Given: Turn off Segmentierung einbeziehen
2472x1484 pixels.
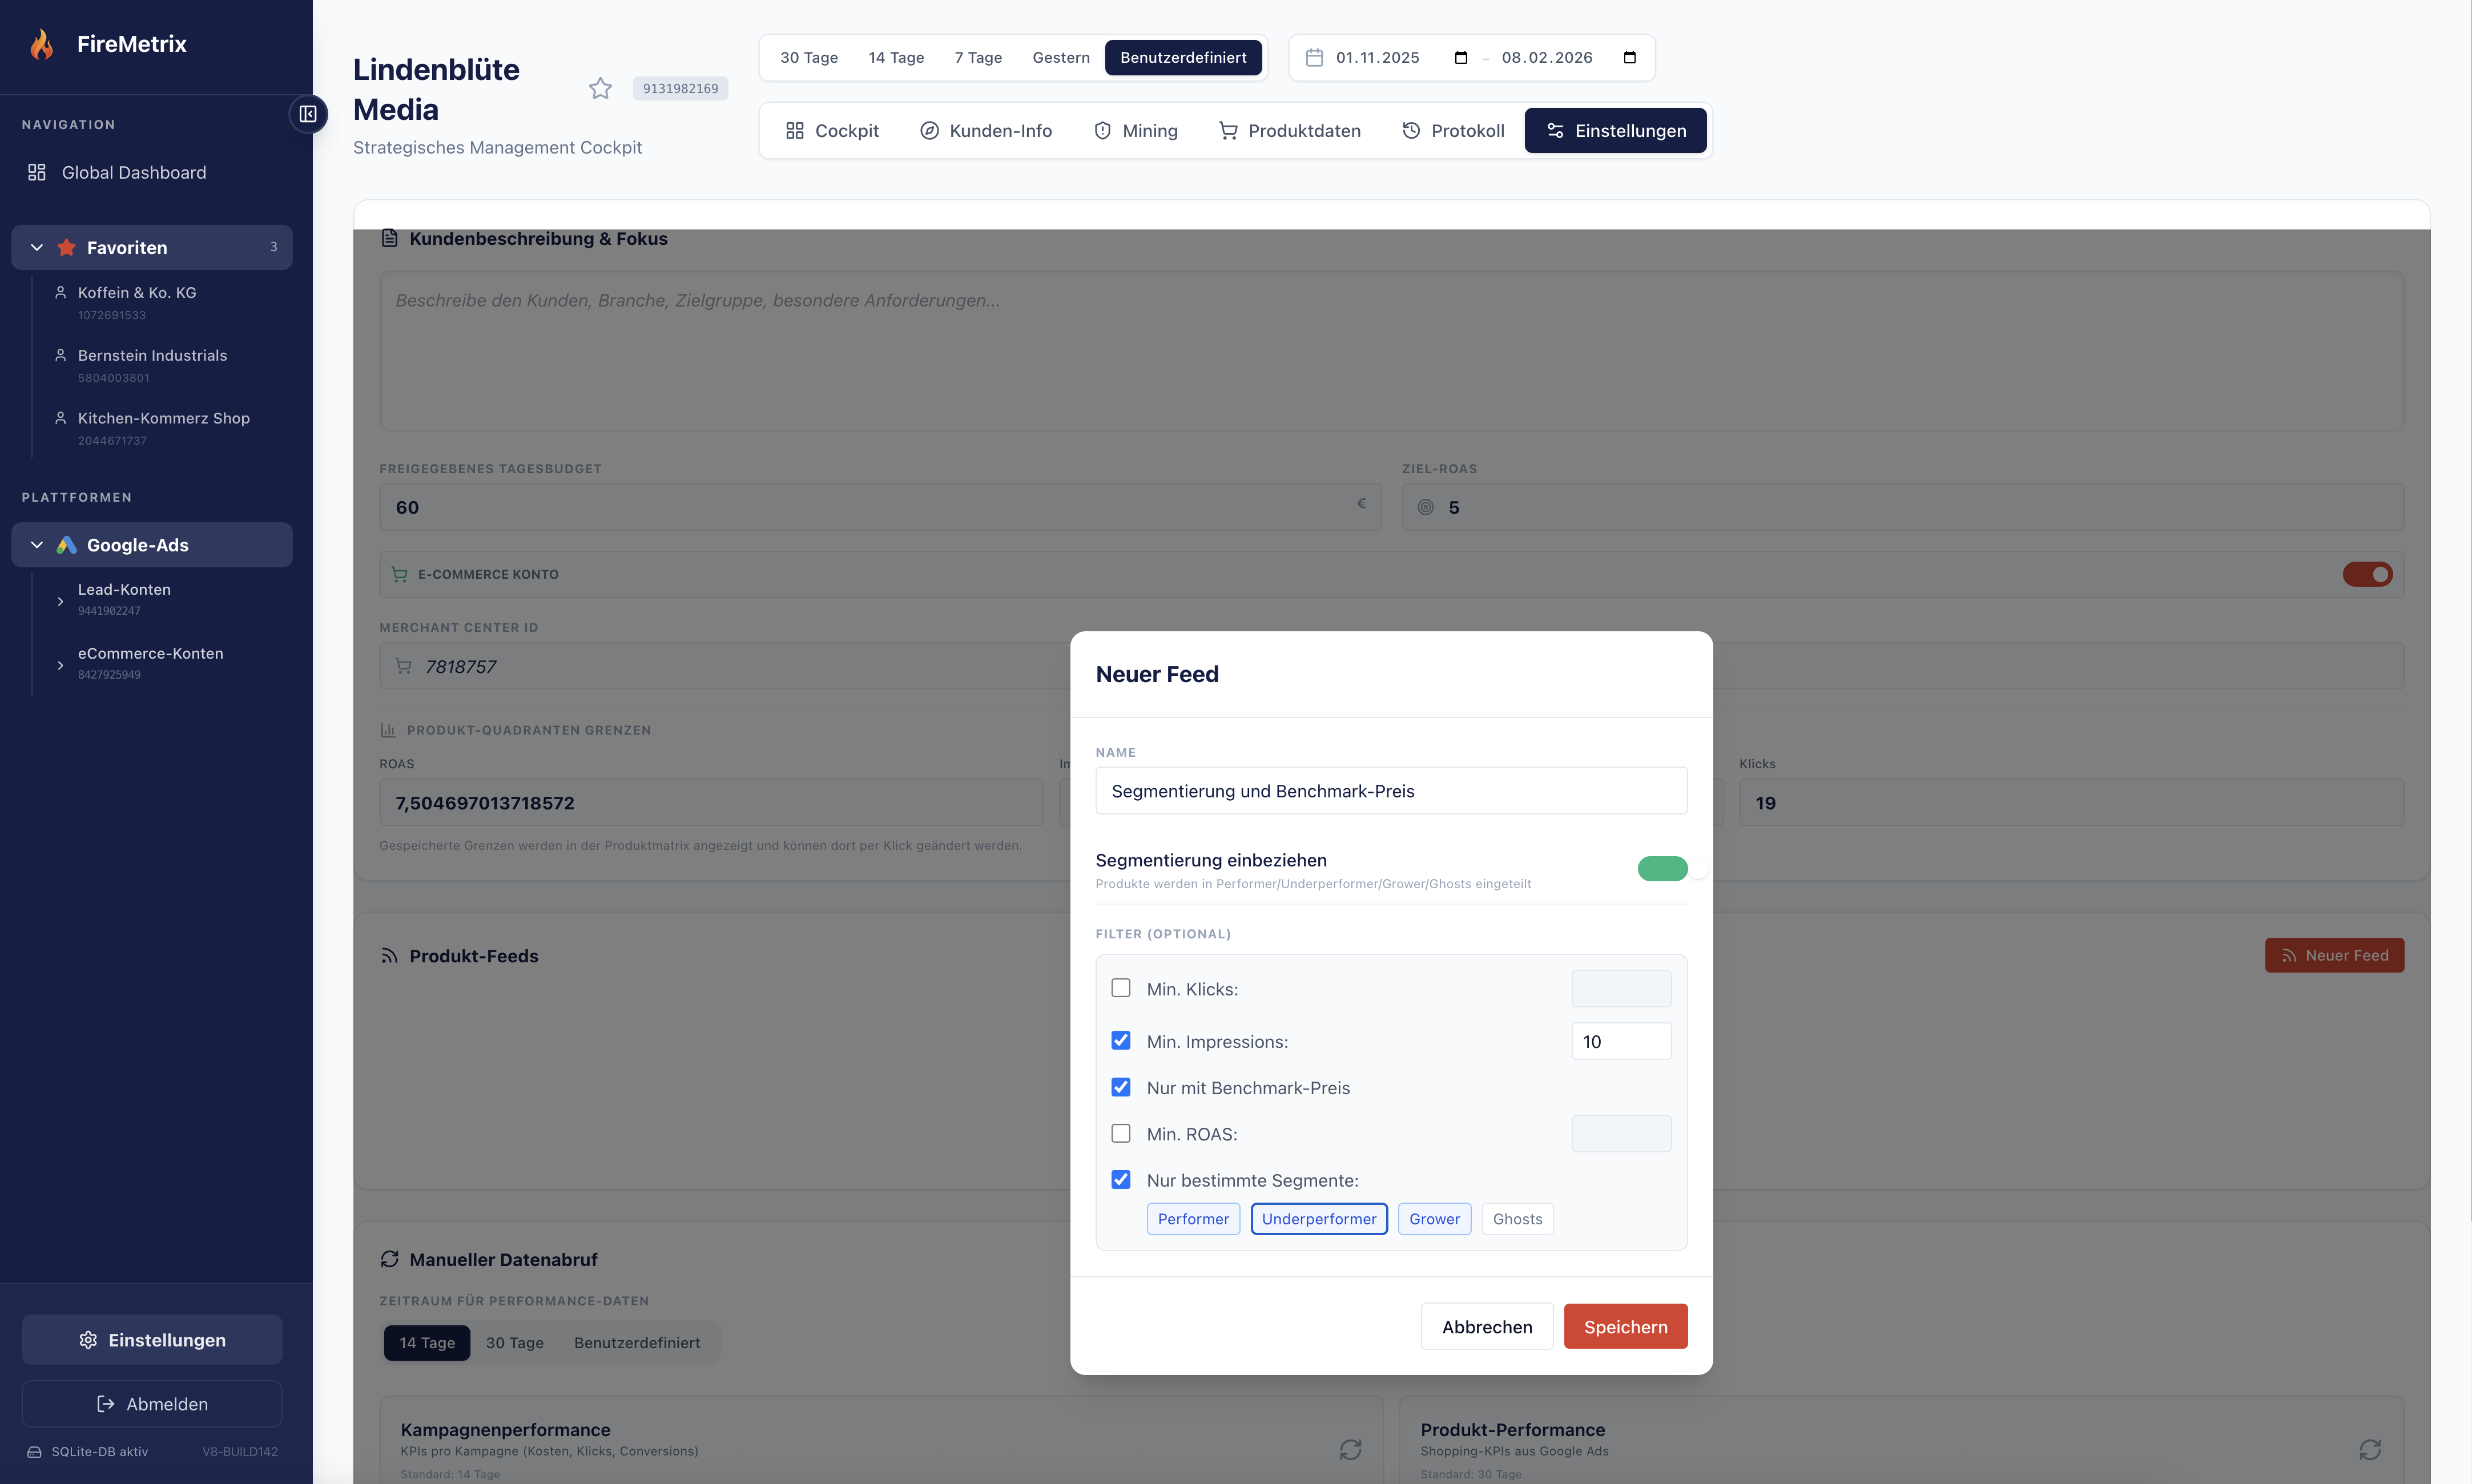Looking at the screenshot, I should point(1662,868).
